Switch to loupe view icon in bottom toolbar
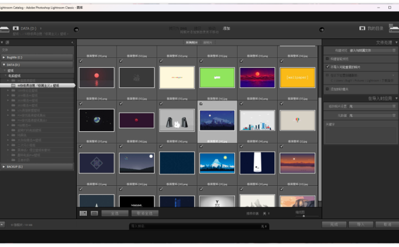Screen dimensions: 399x247 (x=94, y=213)
